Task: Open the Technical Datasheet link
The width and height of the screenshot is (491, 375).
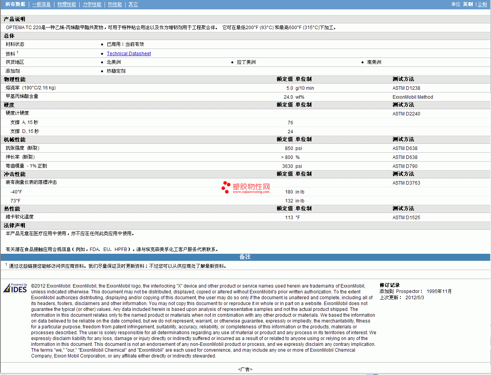Action: point(129,54)
